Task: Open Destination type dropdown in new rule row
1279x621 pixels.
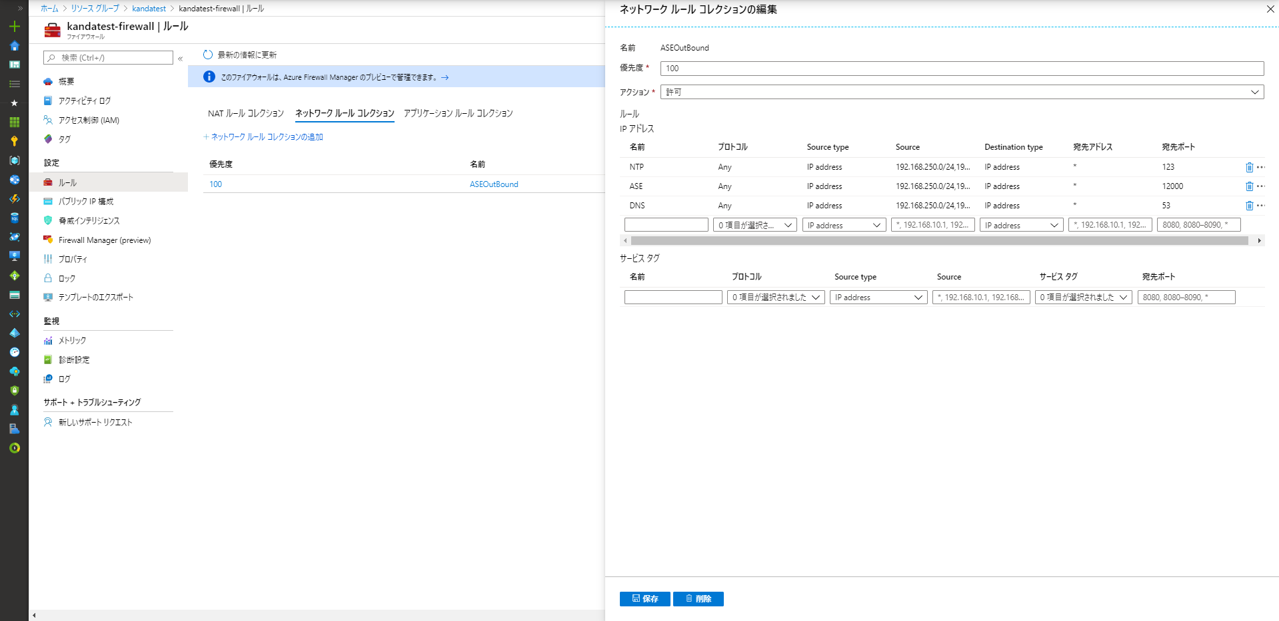Action: [x=1021, y=225]
